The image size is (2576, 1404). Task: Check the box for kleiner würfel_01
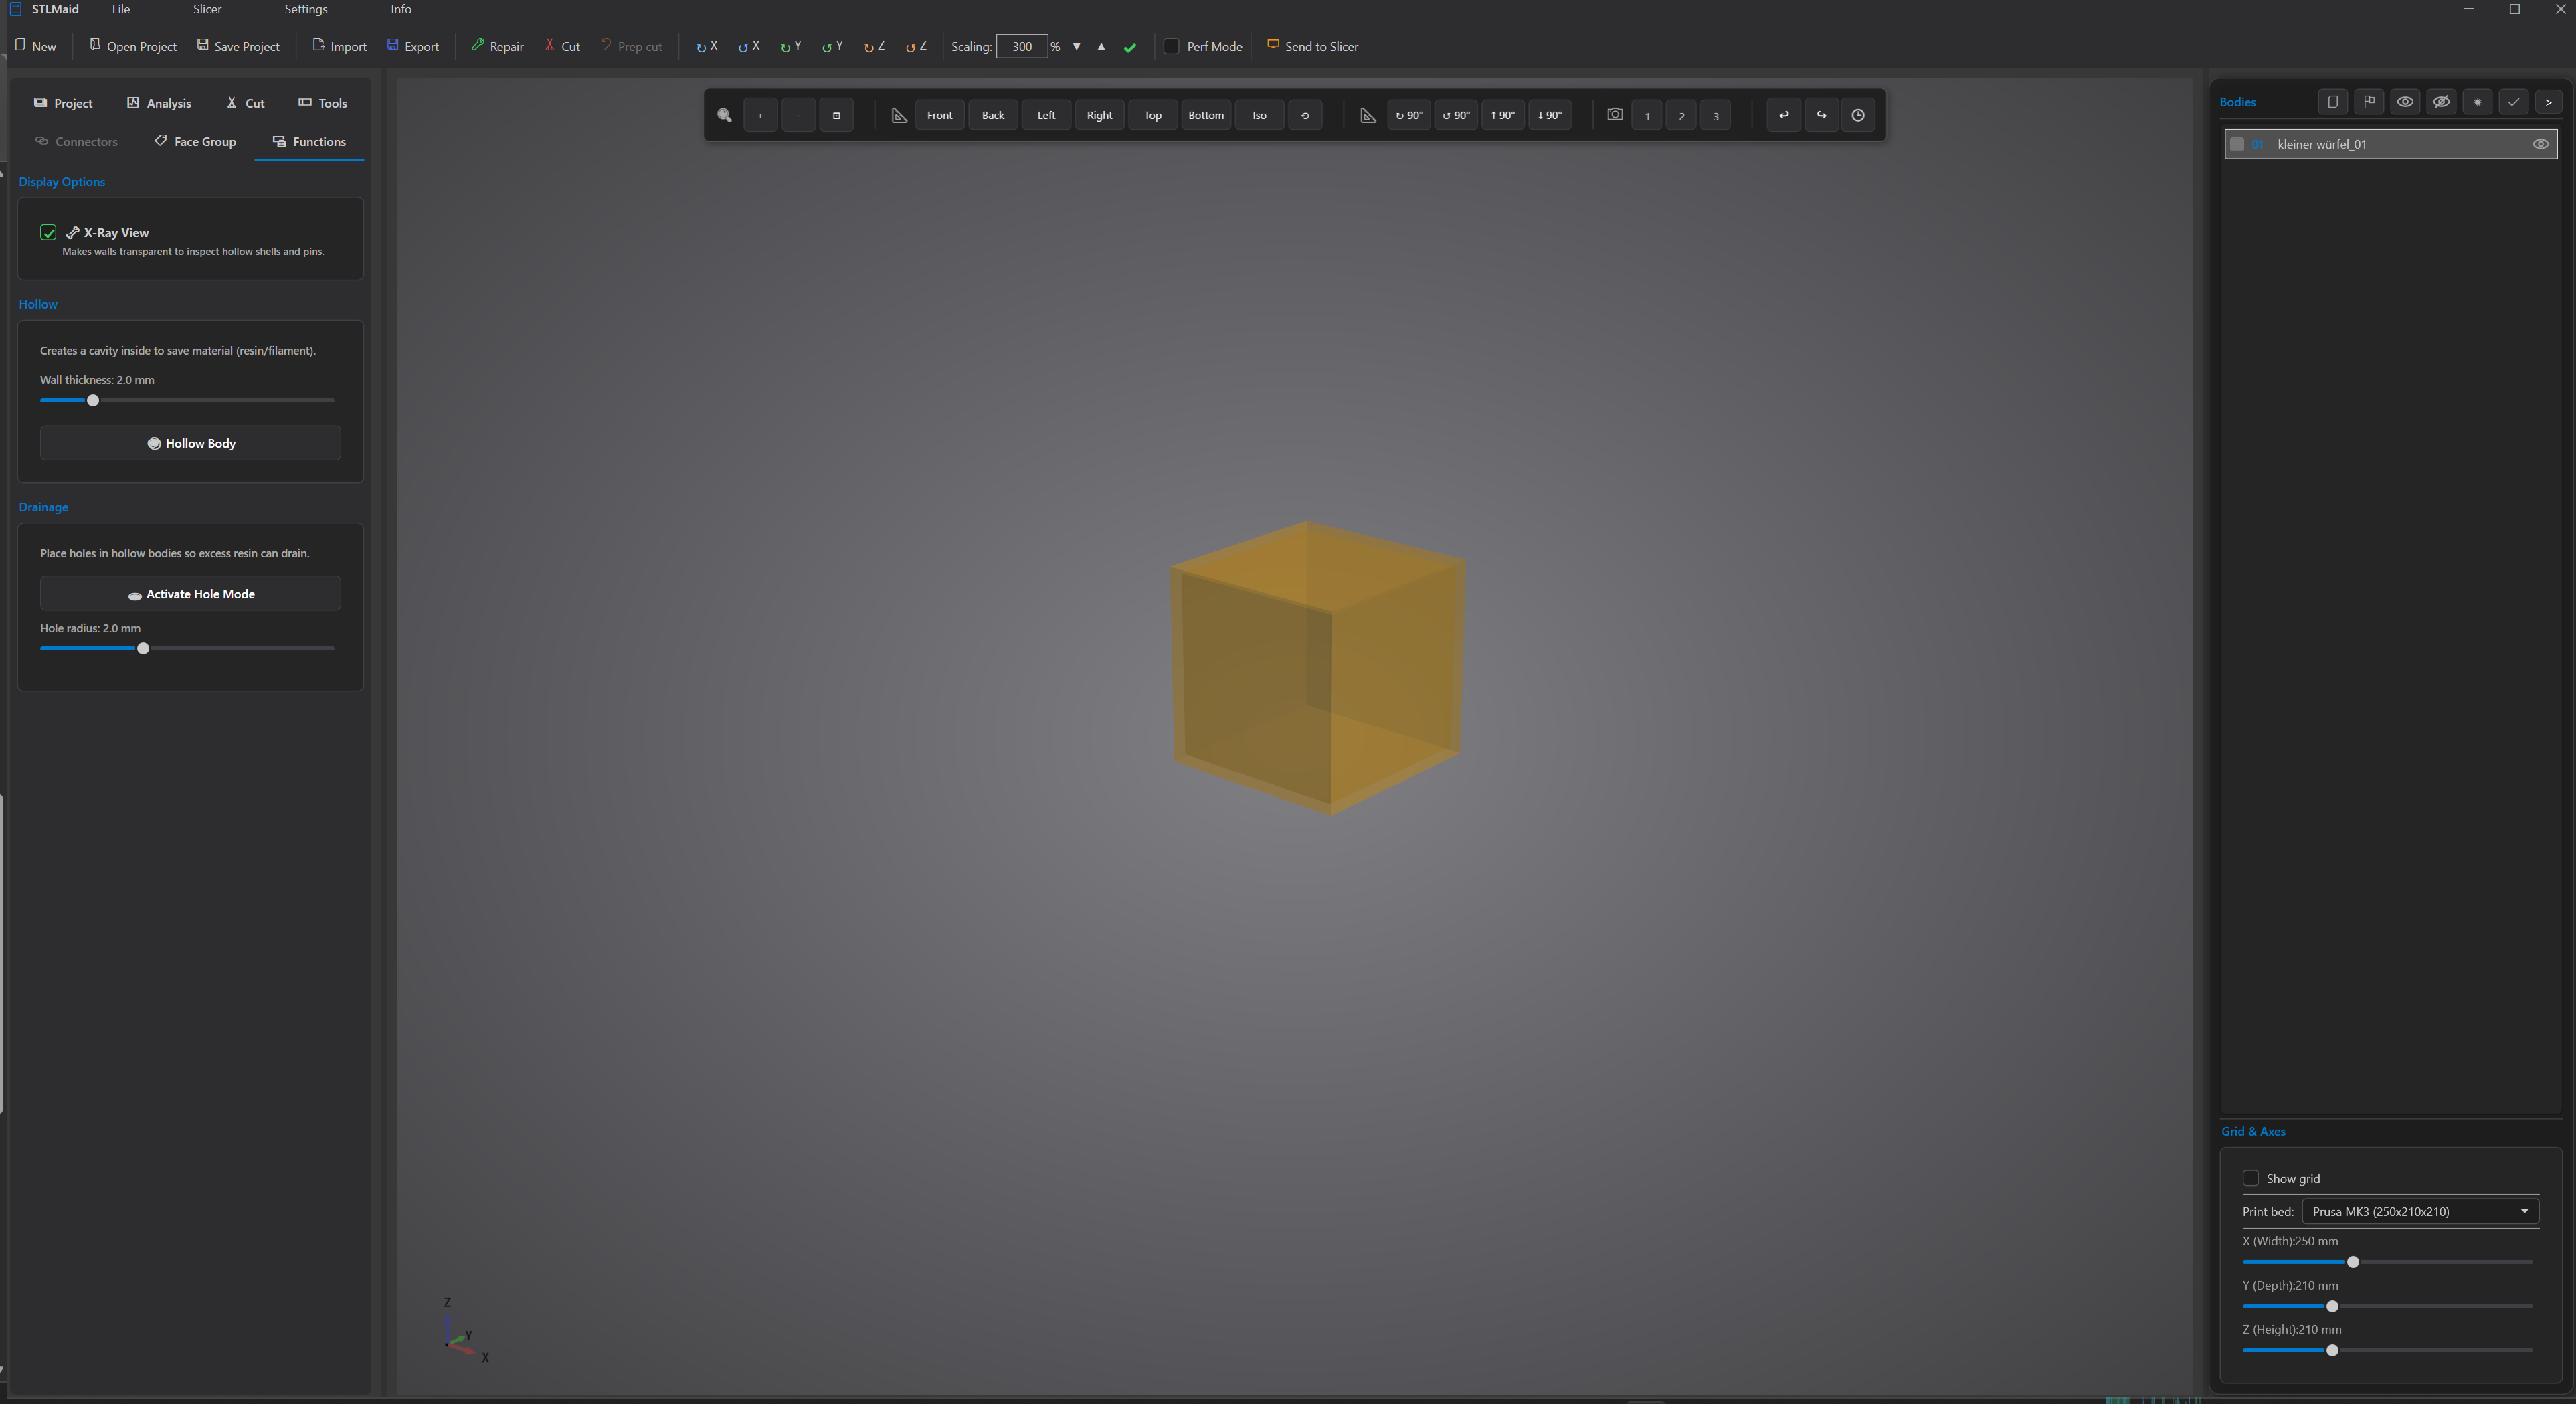(x=2238, y=144)
